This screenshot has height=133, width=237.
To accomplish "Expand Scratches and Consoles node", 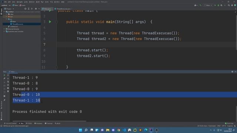I will point(4,31).
